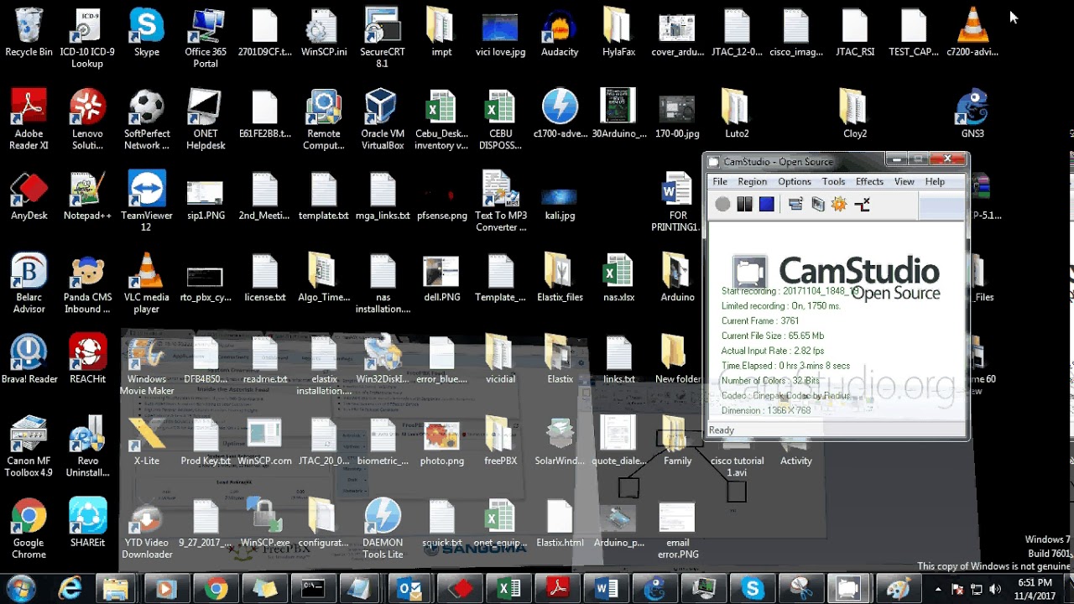Select the Skype desktop shortcut
This screenshot has height=604, width=1074.
[x=147, y=33]
